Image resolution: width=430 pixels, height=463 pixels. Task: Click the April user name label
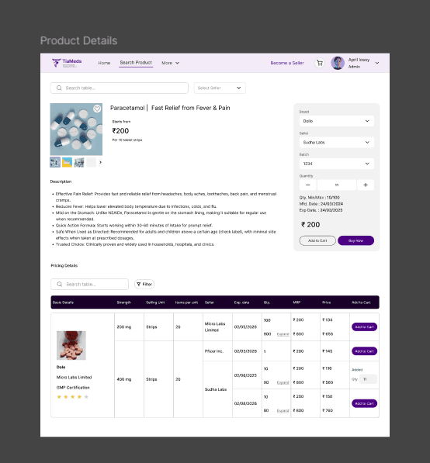(x=359, y=60)
